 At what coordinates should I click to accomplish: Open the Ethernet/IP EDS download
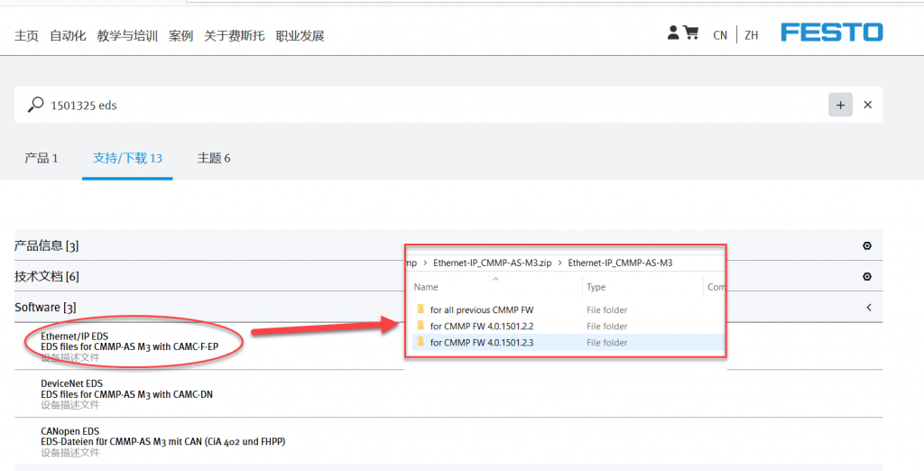[74, 337]
